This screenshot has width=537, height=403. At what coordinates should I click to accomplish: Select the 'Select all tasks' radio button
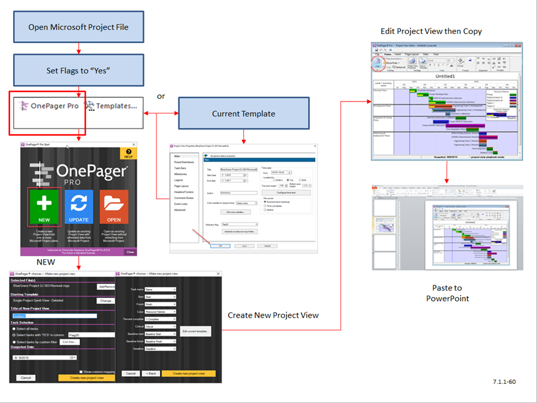tap(13, 328)
